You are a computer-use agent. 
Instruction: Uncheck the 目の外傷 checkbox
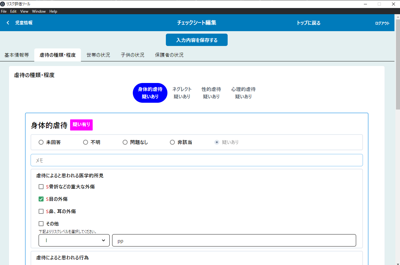pyautogui.click(x=41, y=199)
